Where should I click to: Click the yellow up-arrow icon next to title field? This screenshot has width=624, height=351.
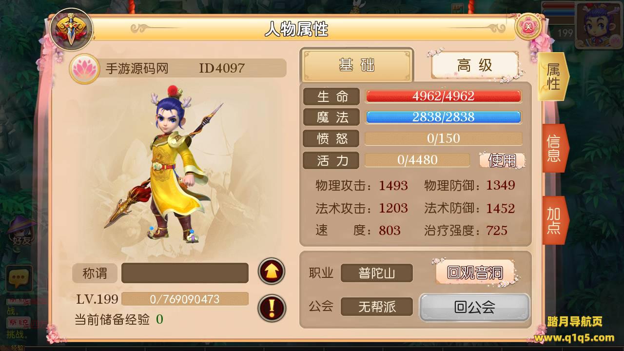point(272,271)
